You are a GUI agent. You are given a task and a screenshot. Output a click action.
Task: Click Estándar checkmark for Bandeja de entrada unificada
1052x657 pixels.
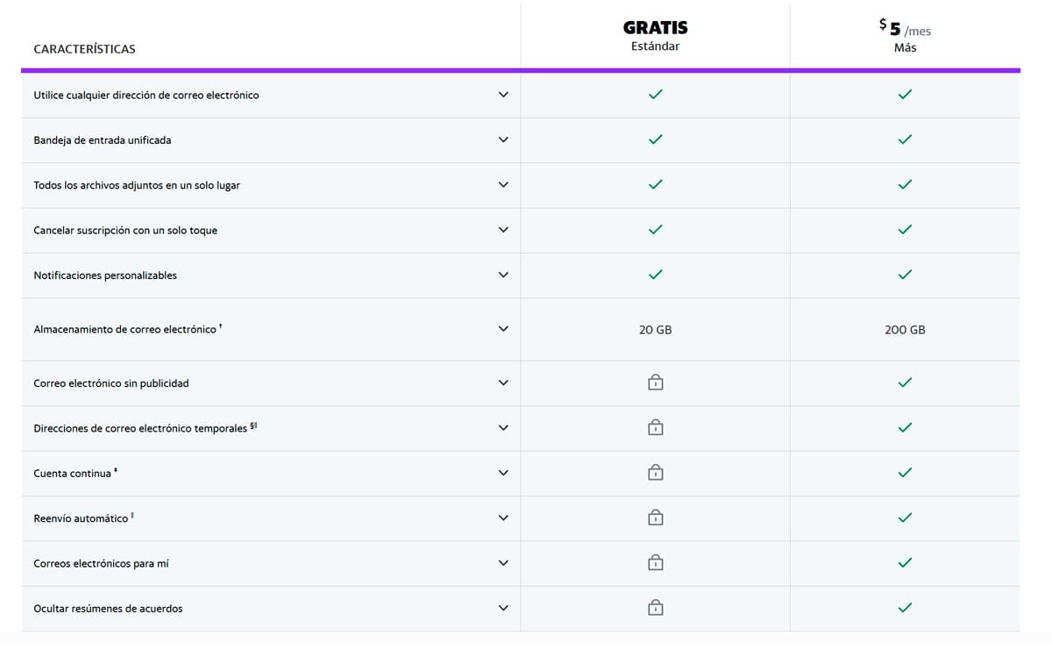tap(655, 139)
